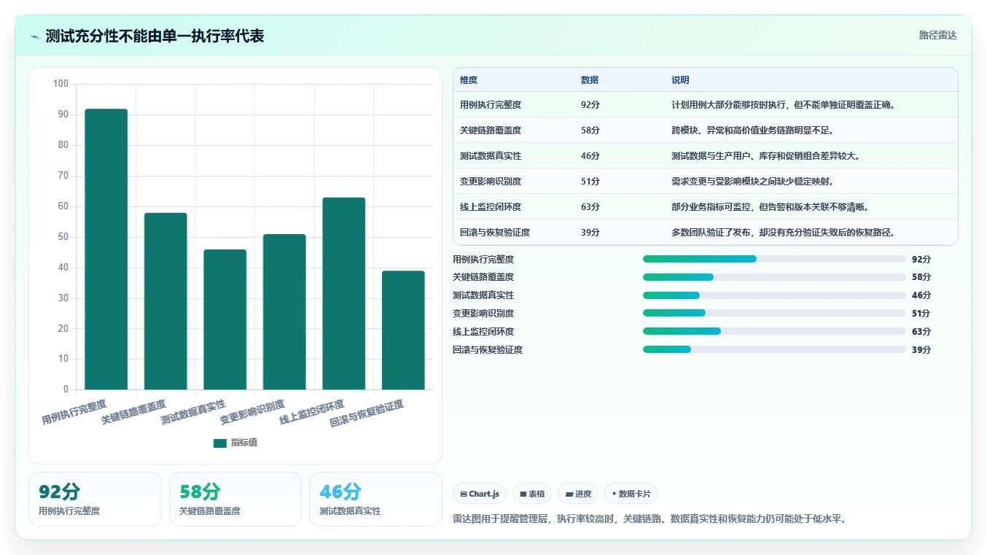Click the 100 tick on the chart's vertical axis
The image size is (987, 555).
coord(61,84)
